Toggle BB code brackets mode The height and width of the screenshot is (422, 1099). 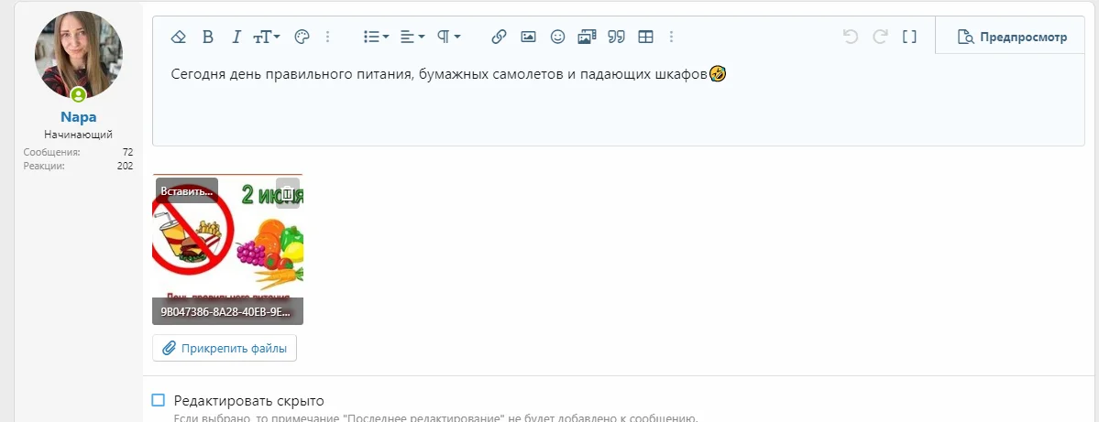tap(909, 38)
